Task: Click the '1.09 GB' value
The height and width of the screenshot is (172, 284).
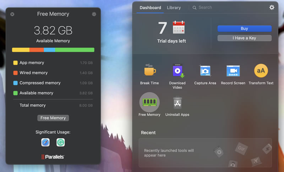Action: [x=86, y=83]
